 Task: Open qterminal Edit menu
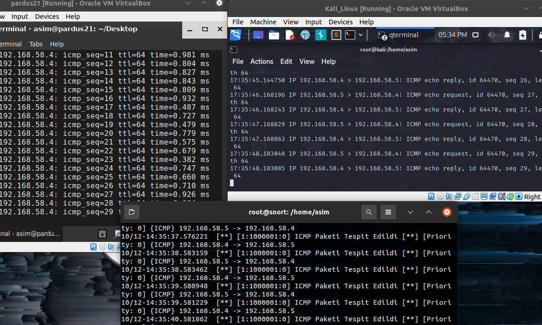(x=286, y=62)
